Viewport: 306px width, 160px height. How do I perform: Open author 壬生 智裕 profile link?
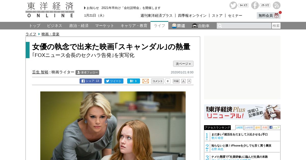coord(40,72)
